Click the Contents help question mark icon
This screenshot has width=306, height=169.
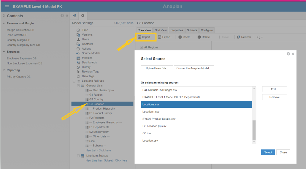(62, 16)
